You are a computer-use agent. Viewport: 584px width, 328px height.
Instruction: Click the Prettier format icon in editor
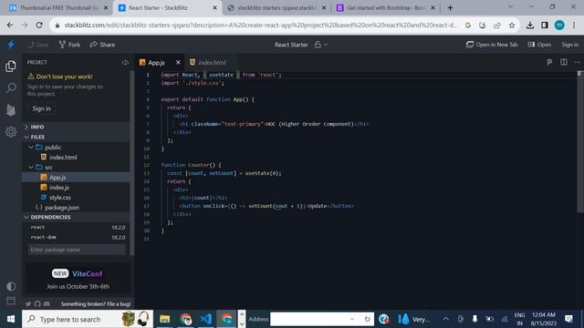coord(549,63)
